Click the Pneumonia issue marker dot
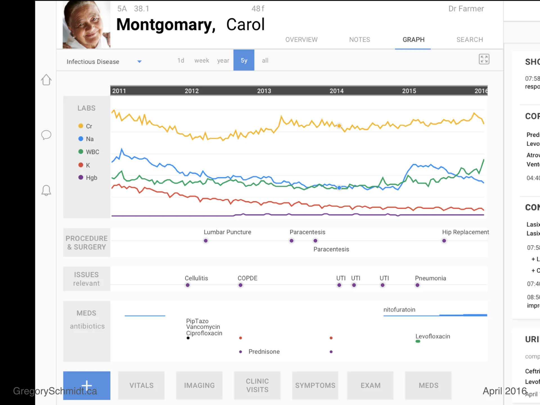 (417, 285)
